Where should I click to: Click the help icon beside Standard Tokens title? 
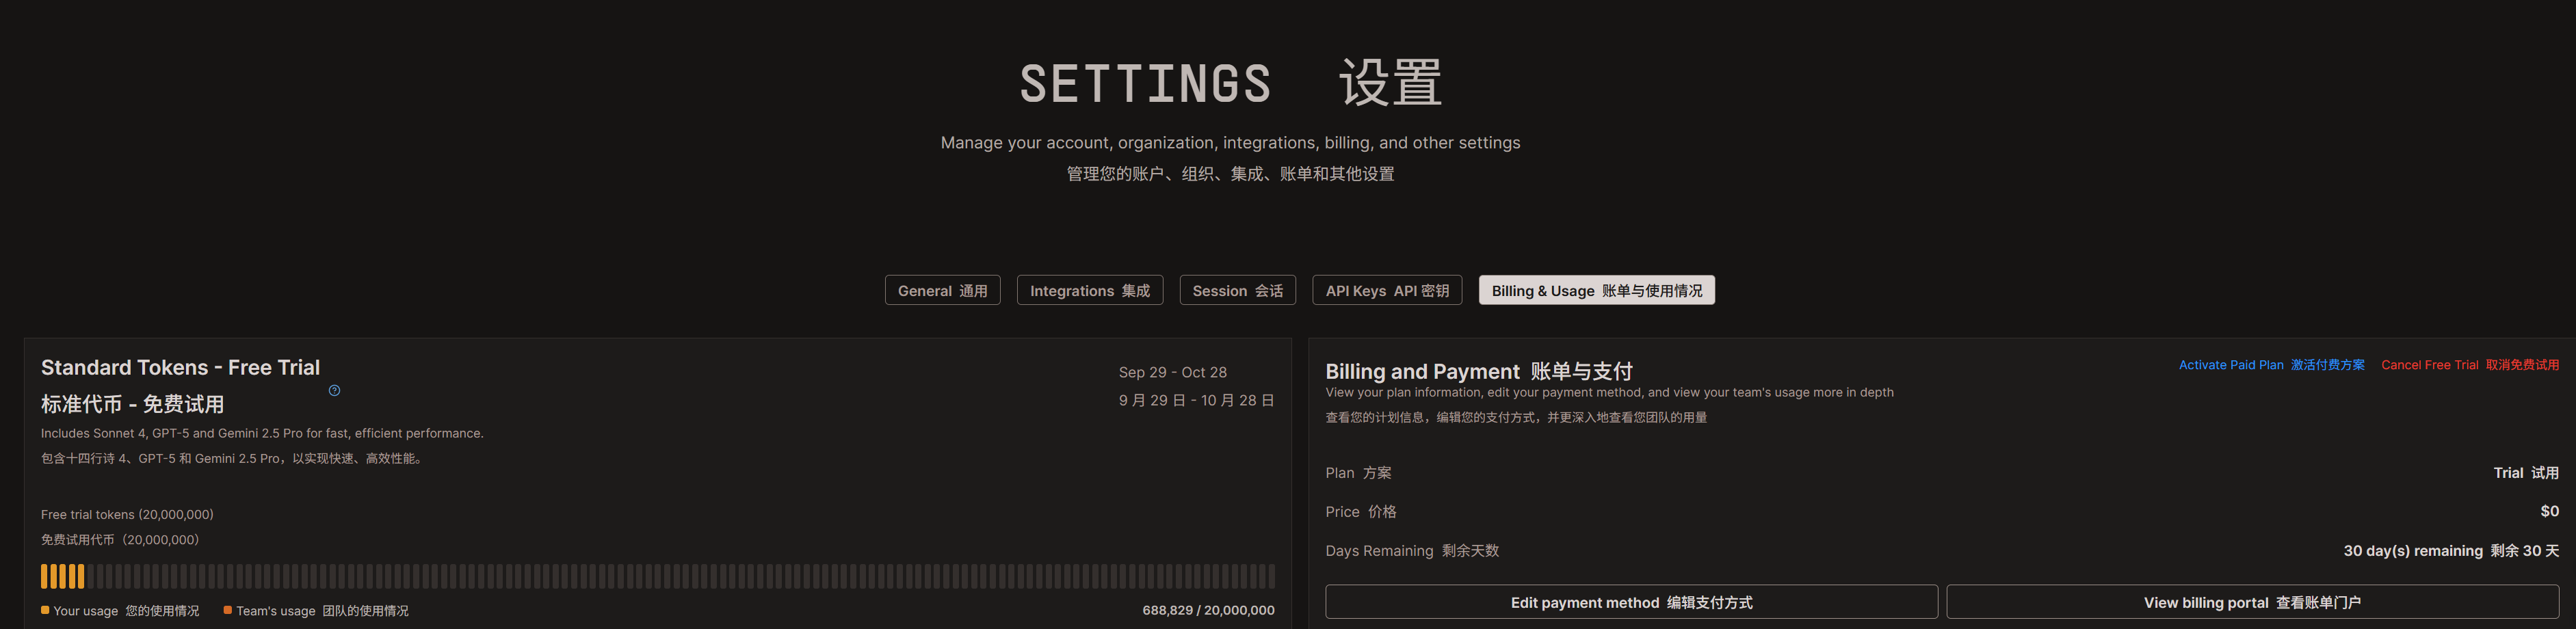(334, 390)
